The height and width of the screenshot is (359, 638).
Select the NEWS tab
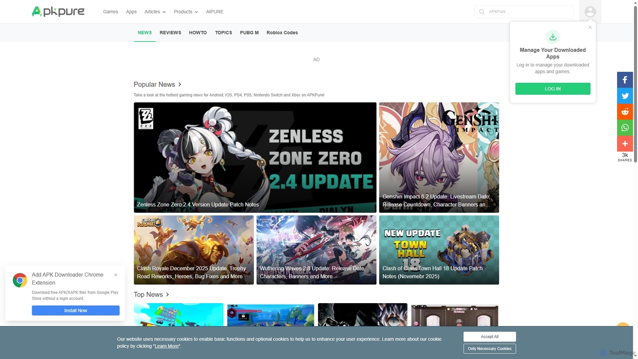145,32
